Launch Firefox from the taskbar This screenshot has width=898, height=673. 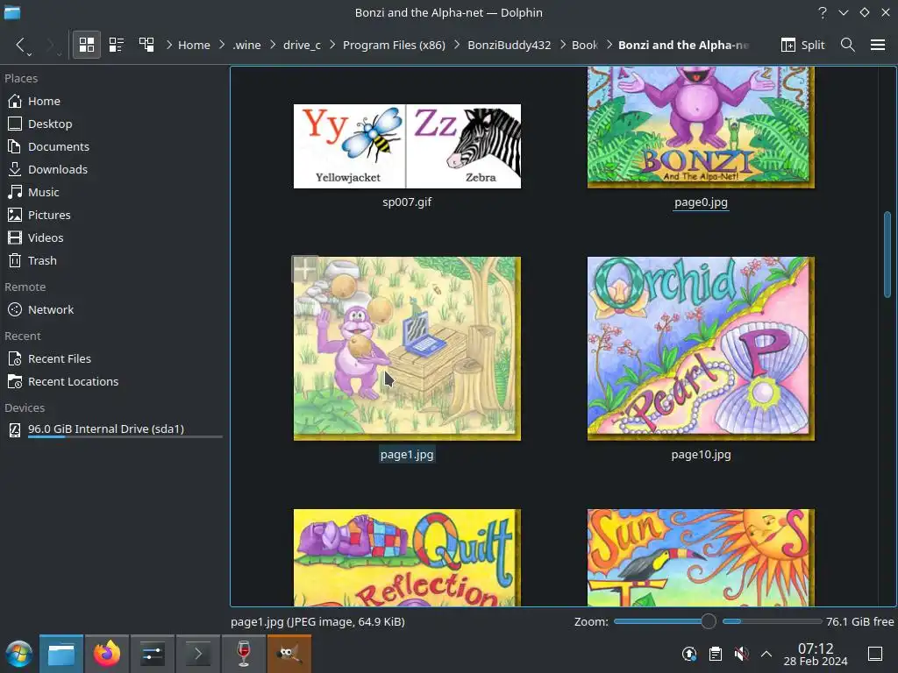[107, 654]
